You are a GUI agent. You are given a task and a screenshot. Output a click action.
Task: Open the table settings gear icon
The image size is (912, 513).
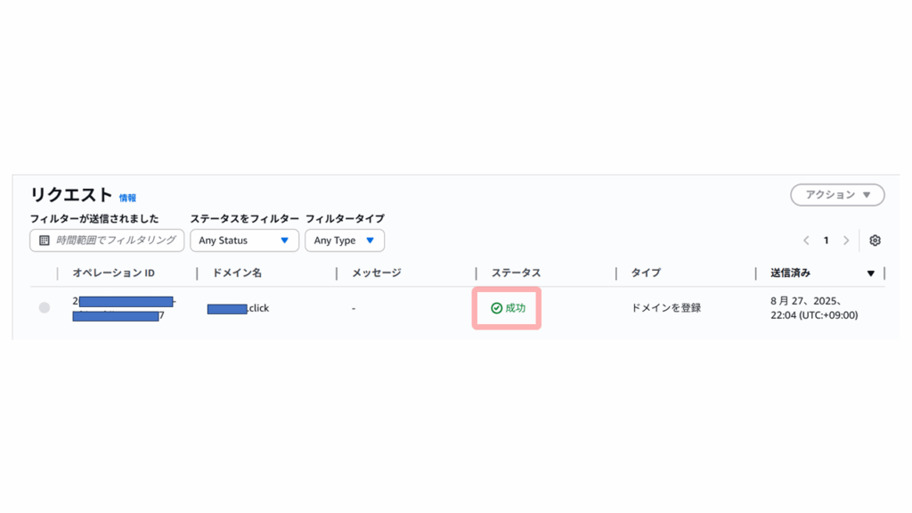875,240
